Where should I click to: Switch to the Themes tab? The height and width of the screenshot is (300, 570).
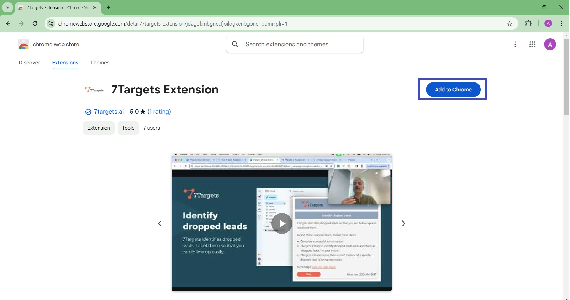(100, 63)
